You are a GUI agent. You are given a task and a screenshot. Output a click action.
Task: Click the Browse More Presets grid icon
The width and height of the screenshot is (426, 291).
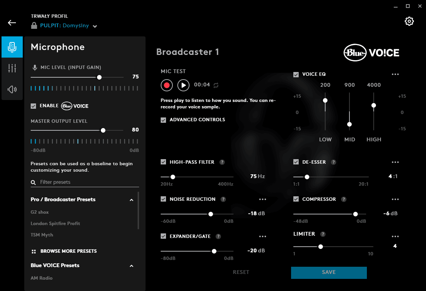[34, 252]
